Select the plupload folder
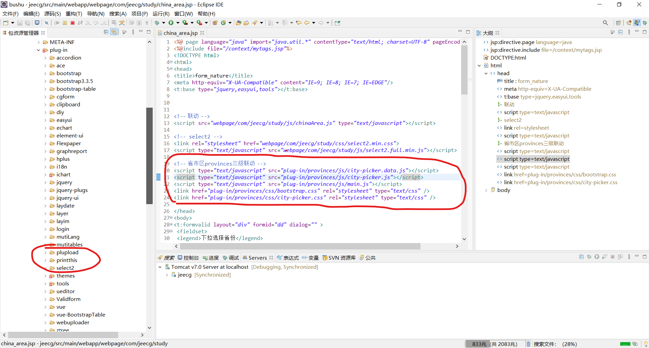This screenshot has width=649, height=348. (x=67, y=253)
